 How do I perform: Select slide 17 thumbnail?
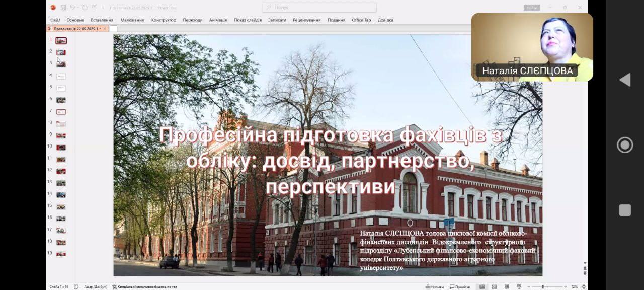pyautogui.click(x=61, y=230)
